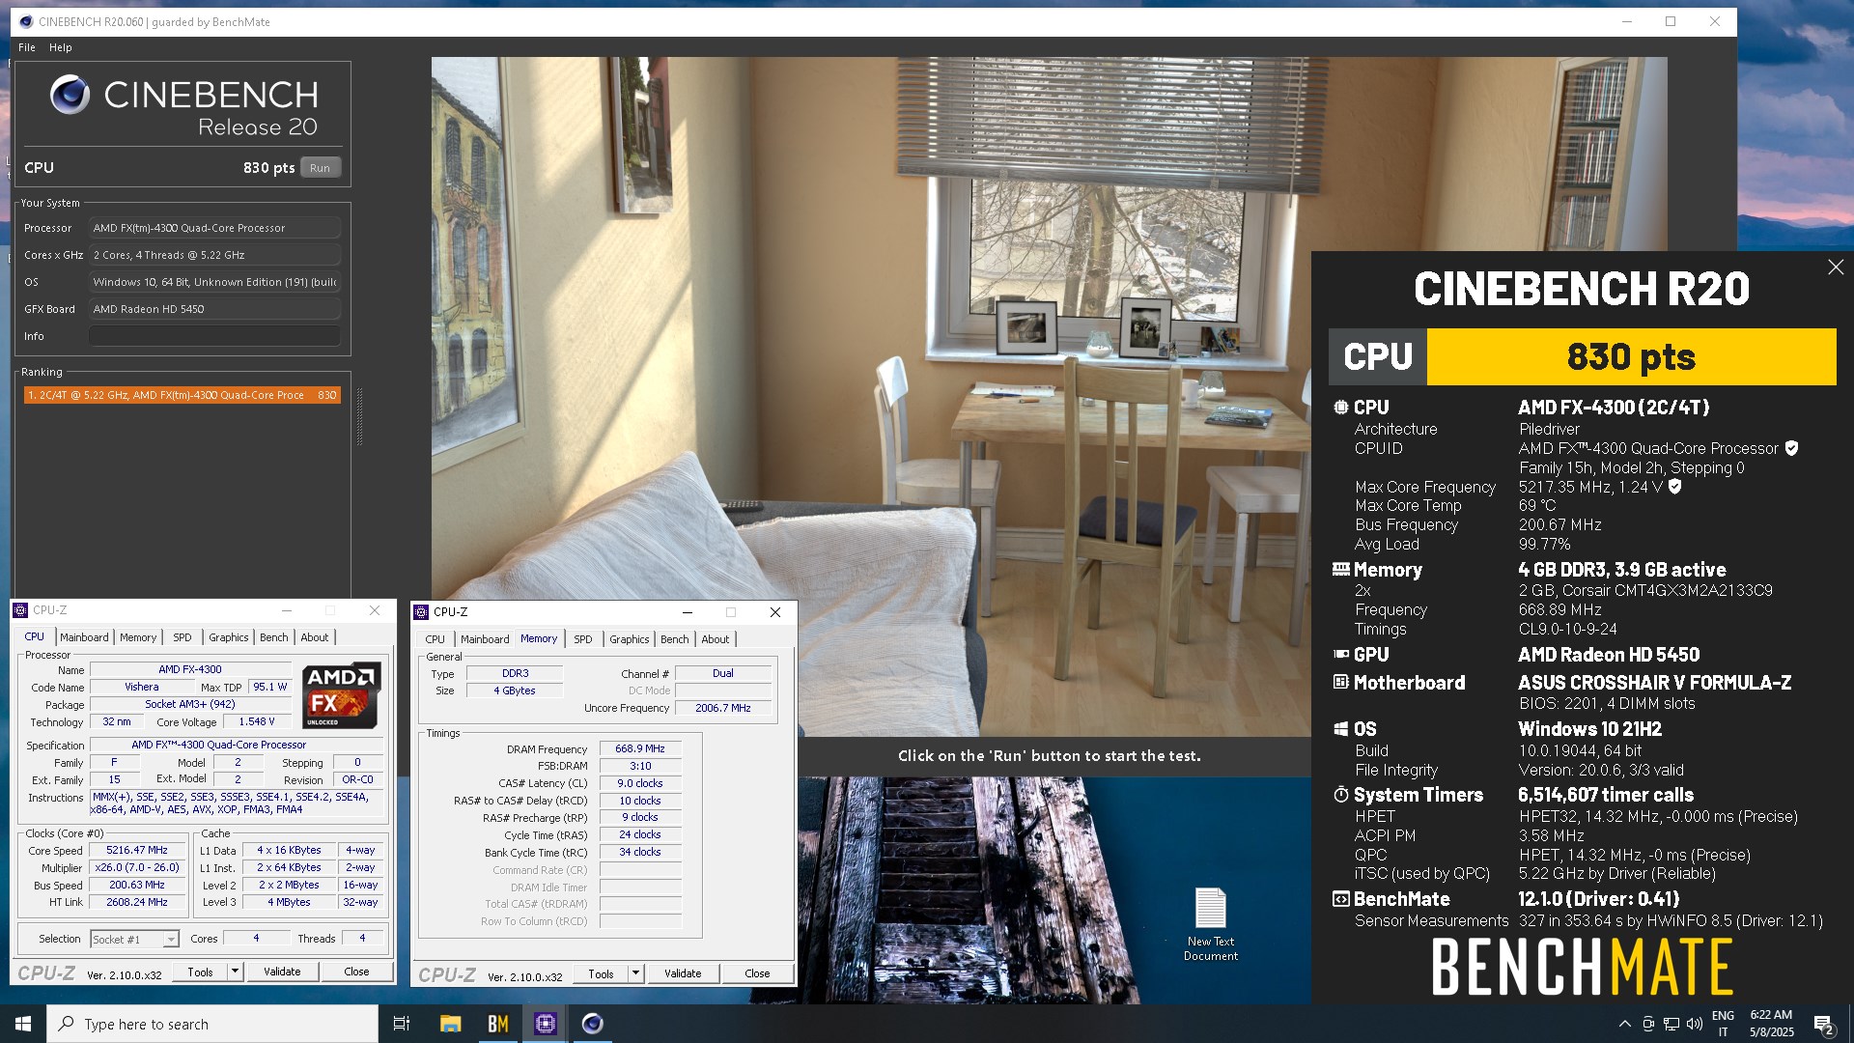Click the Motherboard section icon in BenchMate
Viewport: 1854px width, 1043px height.
pyautogui.click(x=1341, y=683)
